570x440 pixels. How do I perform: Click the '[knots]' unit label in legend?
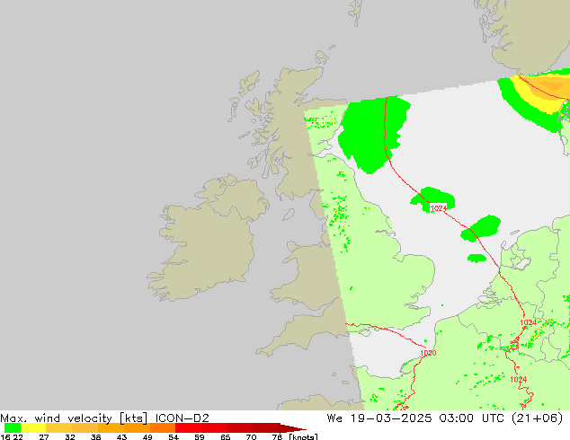(304, 436)
